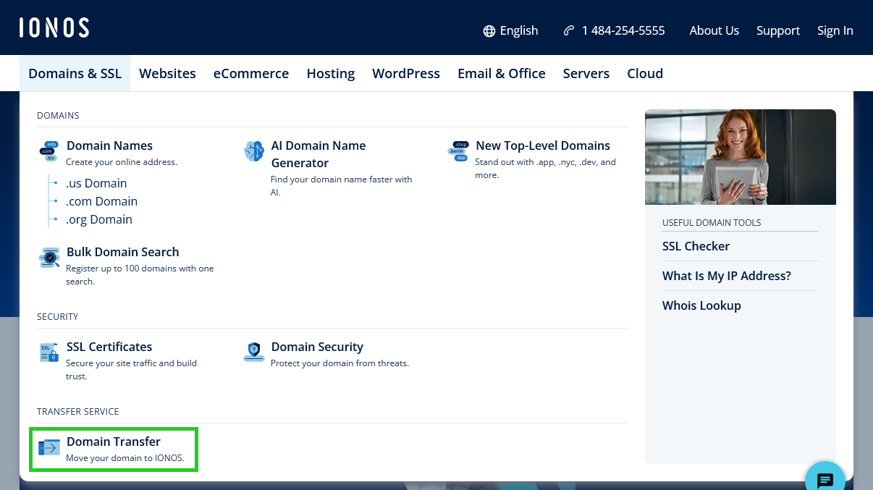The height and width of the screenshot is (490, 873).
Task: Select the Hosting menu item
Action: tap(330, 73)
